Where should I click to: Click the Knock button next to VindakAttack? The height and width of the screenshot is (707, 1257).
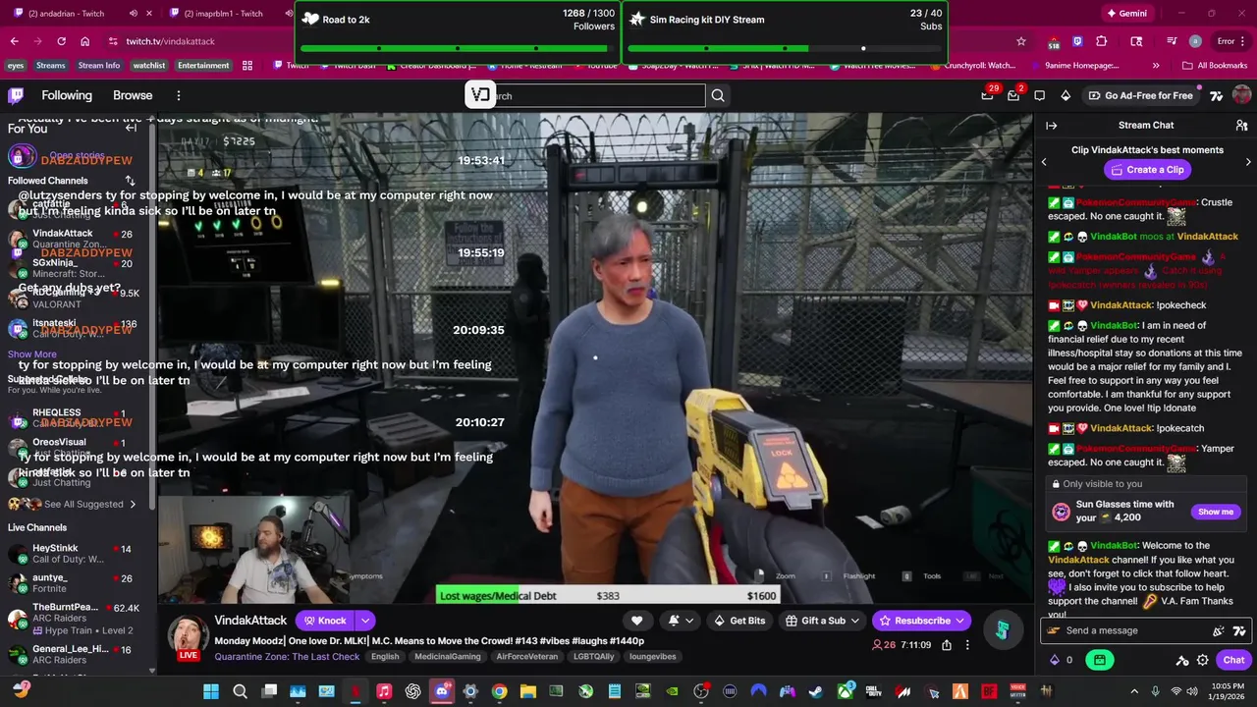coord(324,621)
